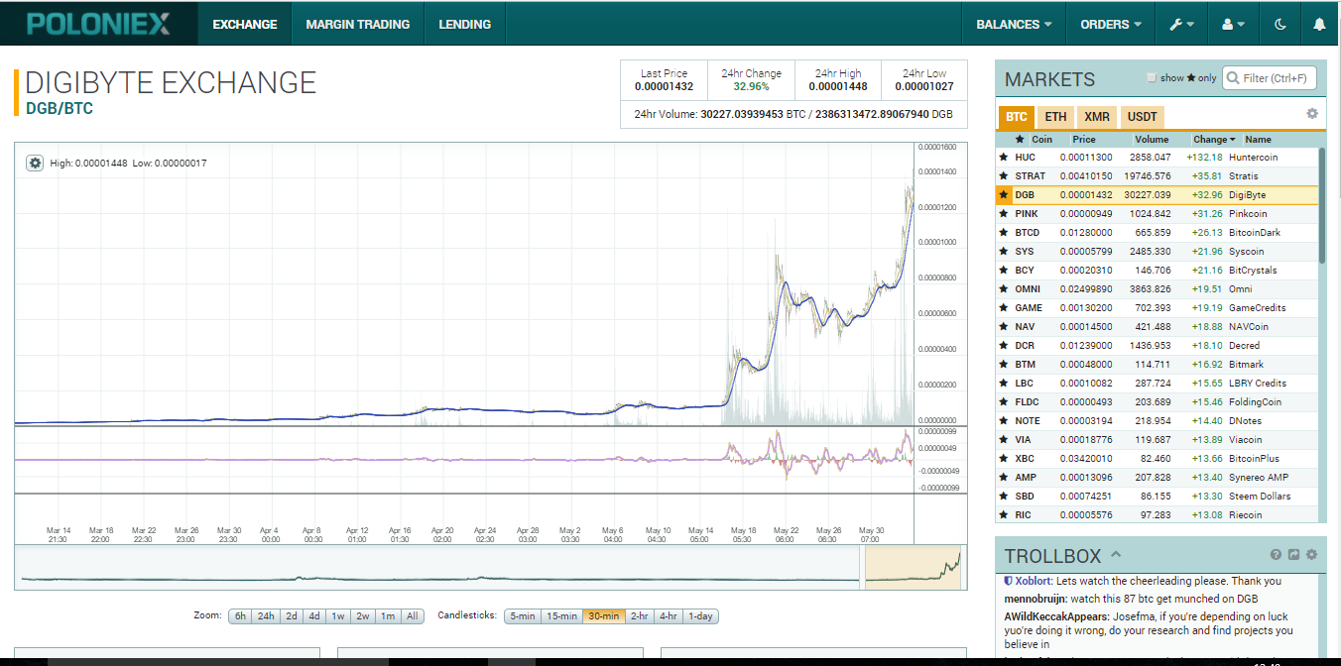Enable show starred only checkbox
The height and width of the screenshot is (666, 1341).
[x=1152, y=77]
